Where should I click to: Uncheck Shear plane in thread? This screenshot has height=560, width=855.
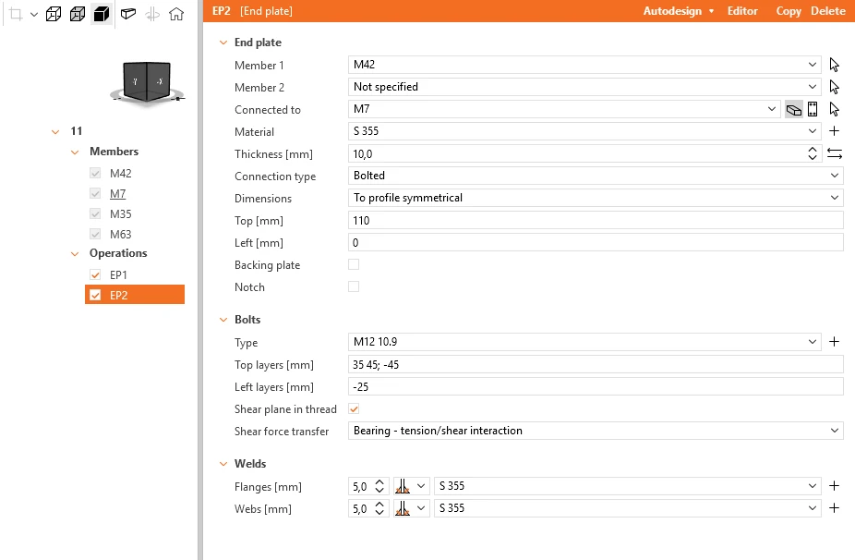354,408
